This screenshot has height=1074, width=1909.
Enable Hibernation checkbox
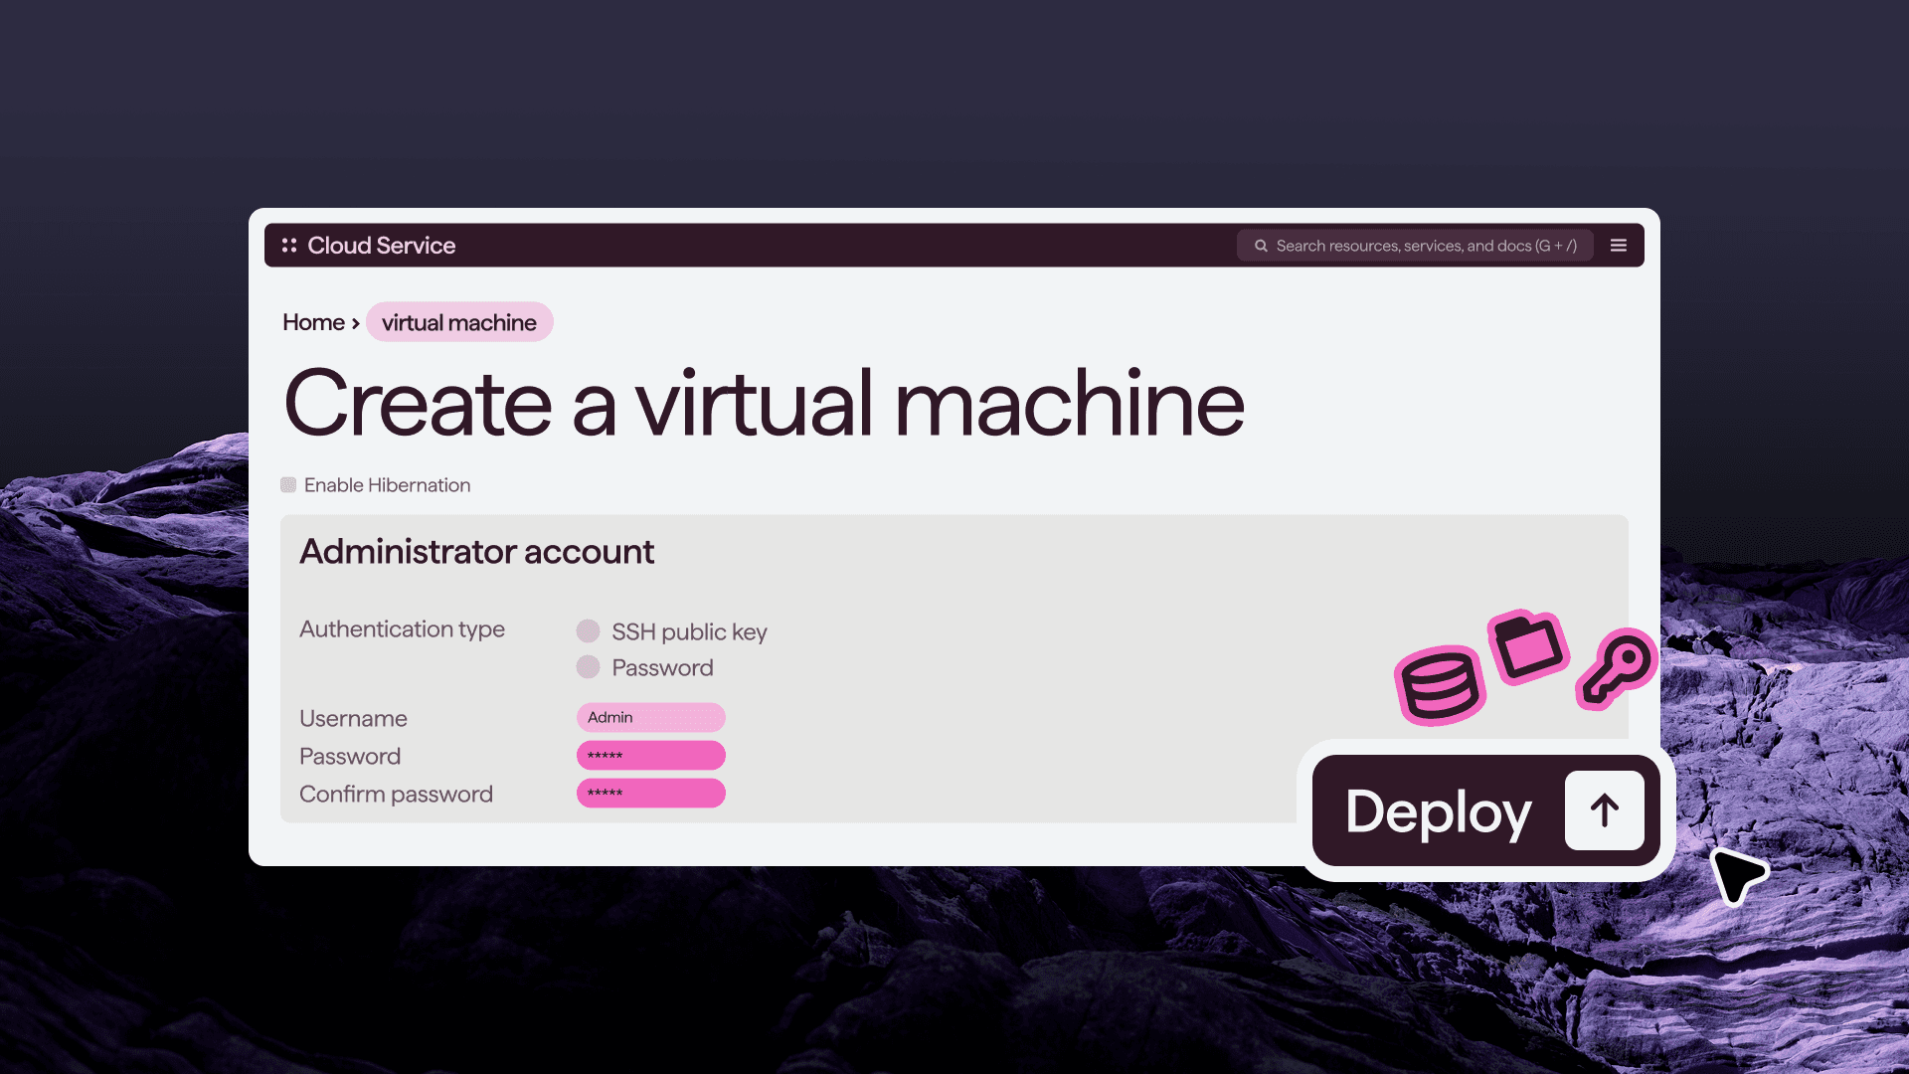click(x=288, y=485)
